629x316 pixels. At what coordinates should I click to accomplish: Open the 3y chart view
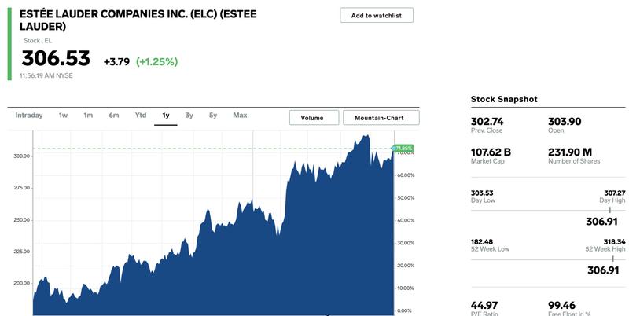pyautogui.click(x=189, y=116)
